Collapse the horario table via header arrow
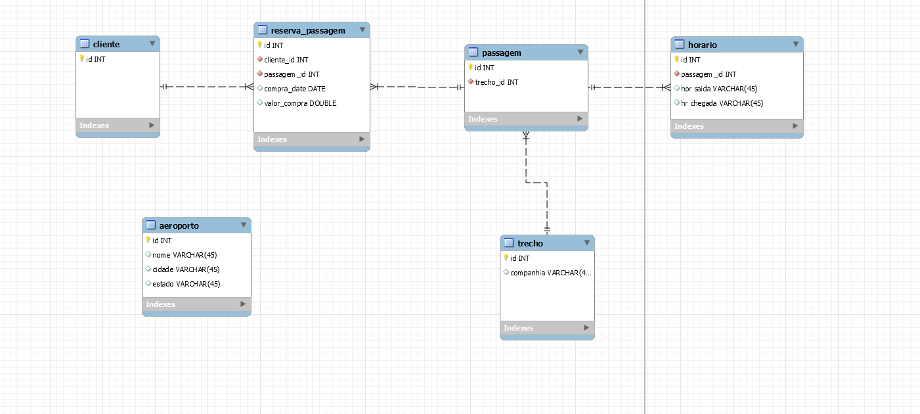 point(795,45)
